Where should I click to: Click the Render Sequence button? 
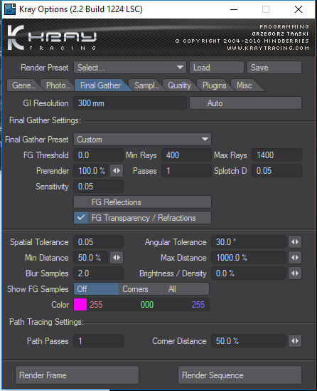[240, 375]
